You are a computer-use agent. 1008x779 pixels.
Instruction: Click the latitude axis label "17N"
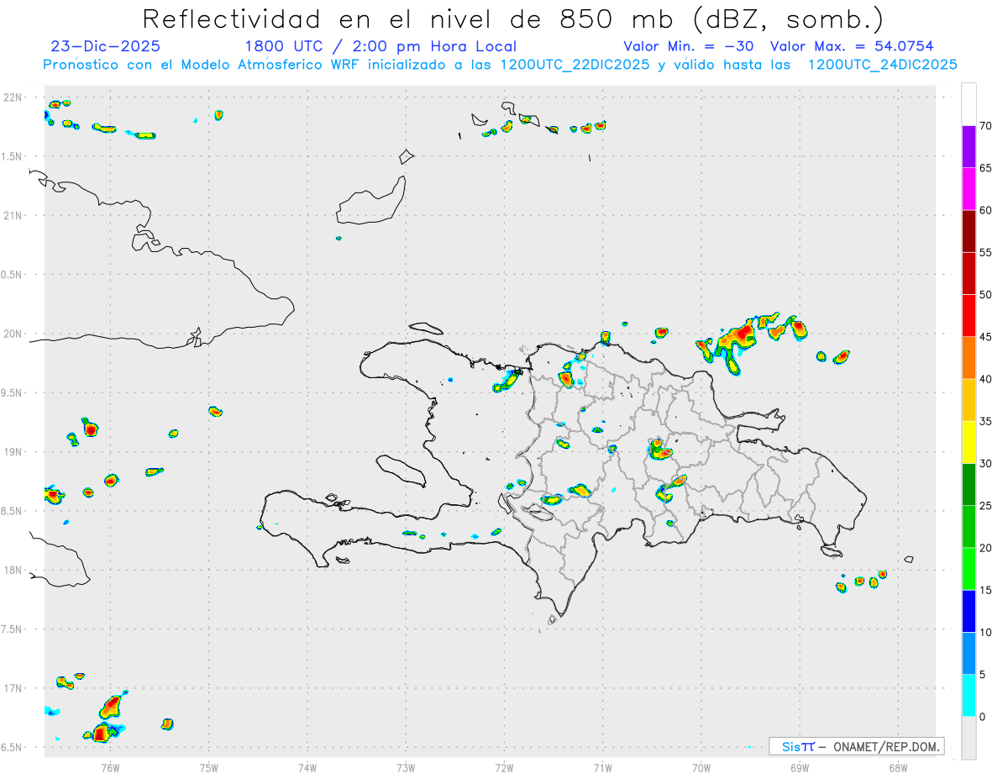[x=13, y=688]
